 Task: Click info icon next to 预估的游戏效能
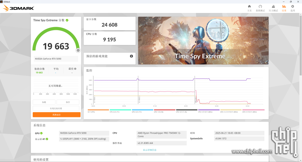(x=131, y=56)
